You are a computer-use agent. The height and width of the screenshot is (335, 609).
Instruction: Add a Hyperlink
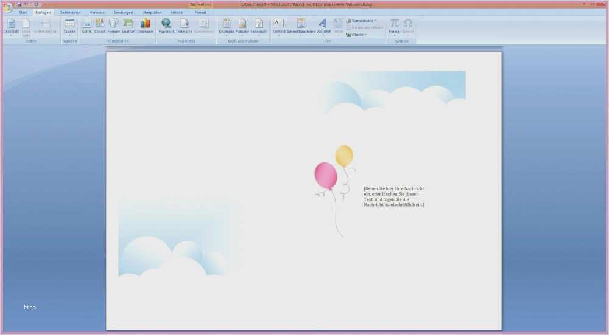[166, 26]
